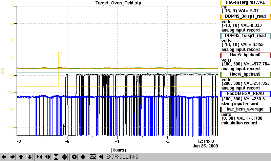
Task: Pan the graph right with the right arrow
Action: [x=13, y=157]
